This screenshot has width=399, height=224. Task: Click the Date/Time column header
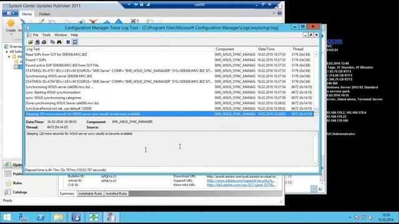[x=274, y=49]
